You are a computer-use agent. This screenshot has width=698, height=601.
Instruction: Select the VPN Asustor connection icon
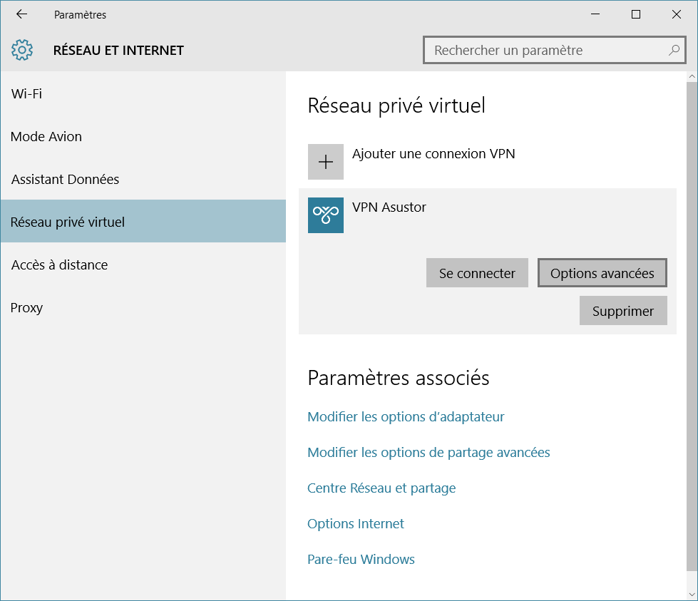(x=326, y=215)
